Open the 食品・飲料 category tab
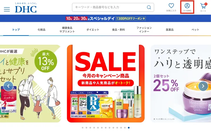211x136 pixels. (119, 30)
